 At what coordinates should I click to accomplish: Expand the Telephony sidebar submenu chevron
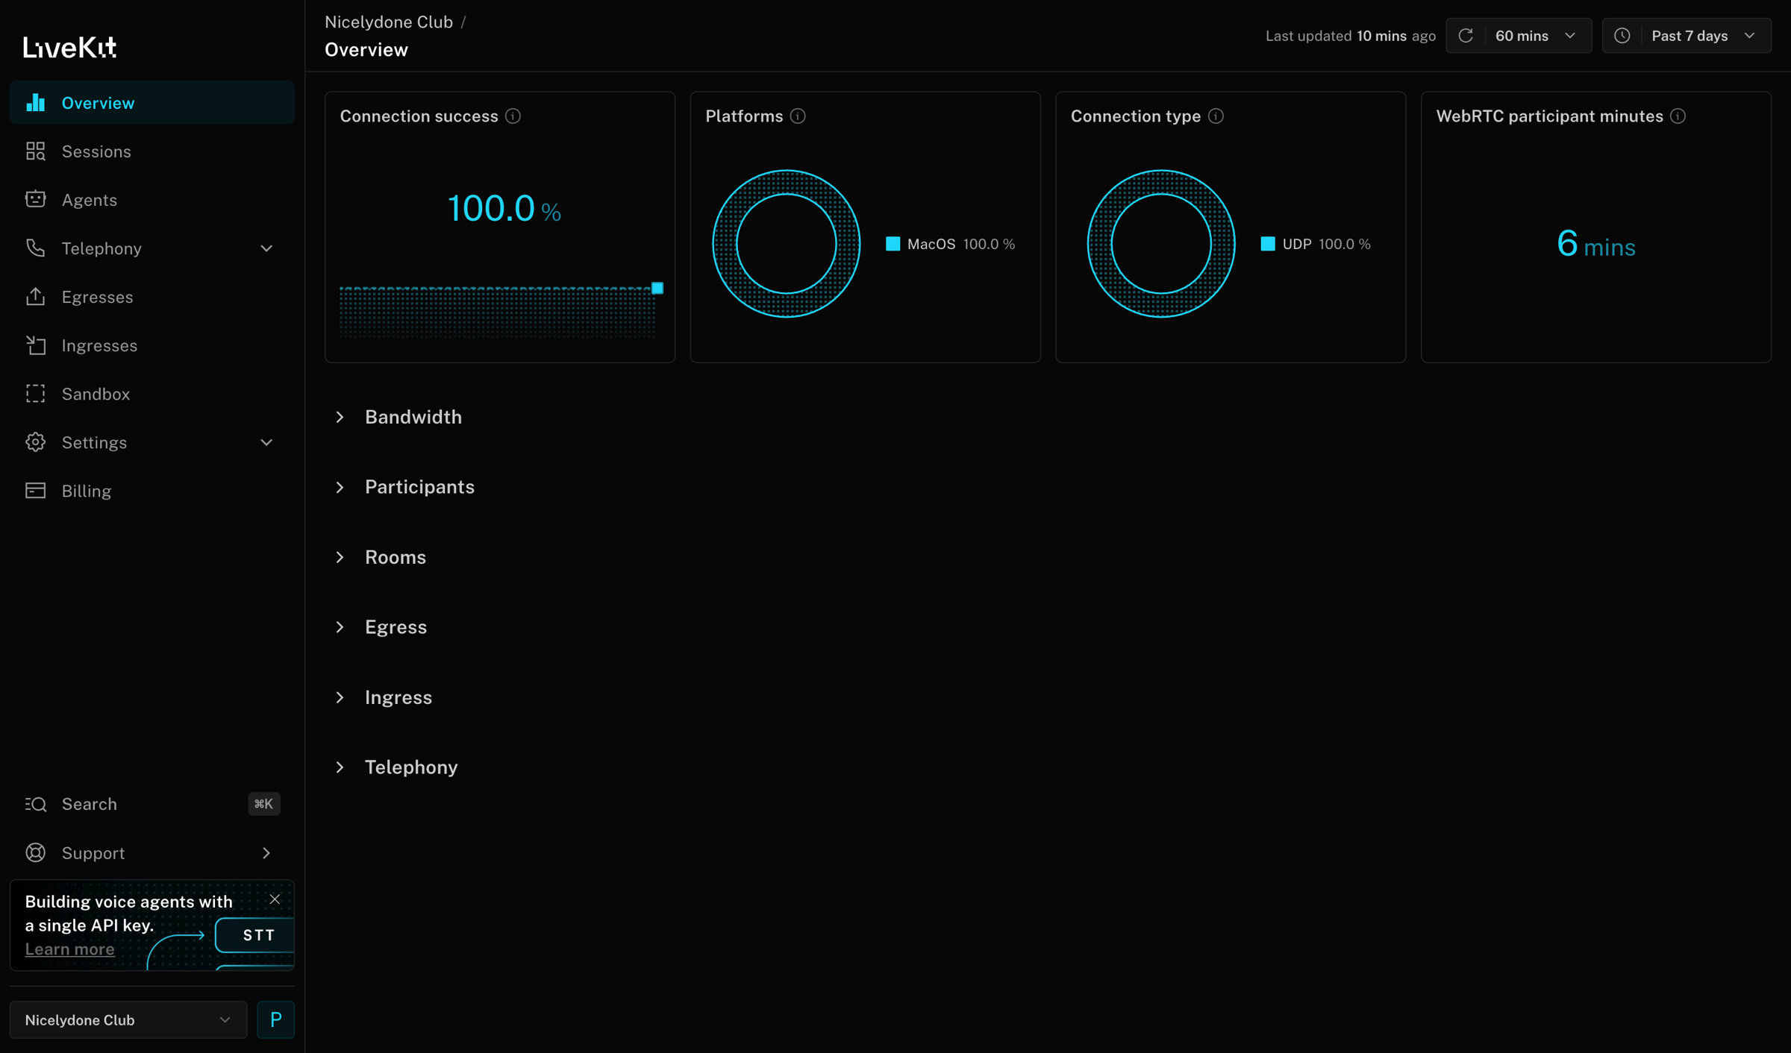(266, 248)
